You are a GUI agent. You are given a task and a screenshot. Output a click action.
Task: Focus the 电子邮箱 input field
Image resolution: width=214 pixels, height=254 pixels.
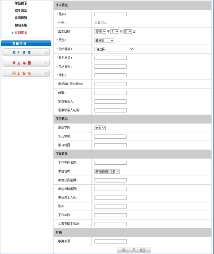click(110, 66)
